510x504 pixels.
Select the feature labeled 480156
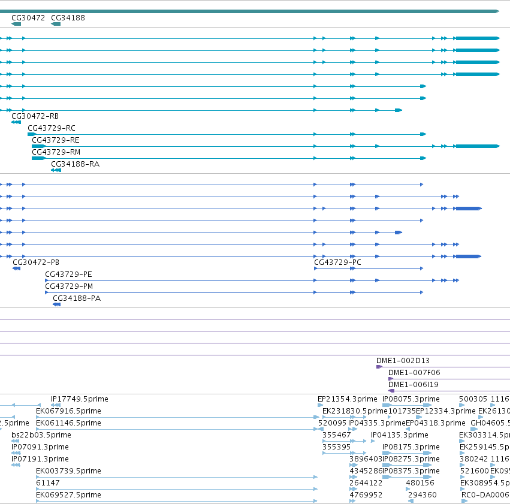[420, 483]
